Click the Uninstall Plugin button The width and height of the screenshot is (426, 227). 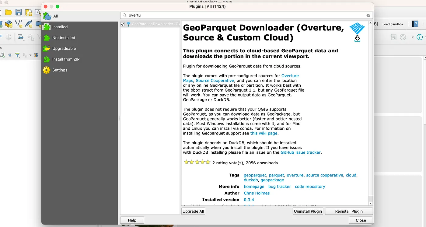click(x=308, y=211)
